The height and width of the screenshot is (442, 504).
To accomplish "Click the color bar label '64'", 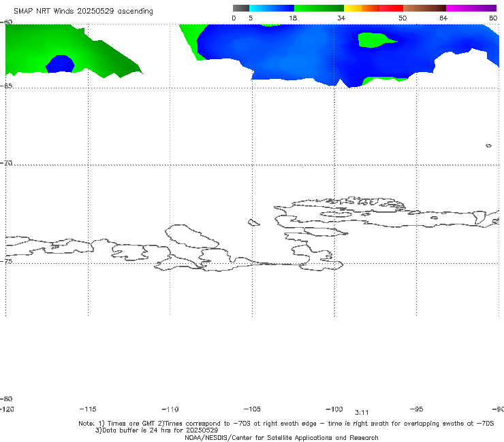I will click(443, 18).
